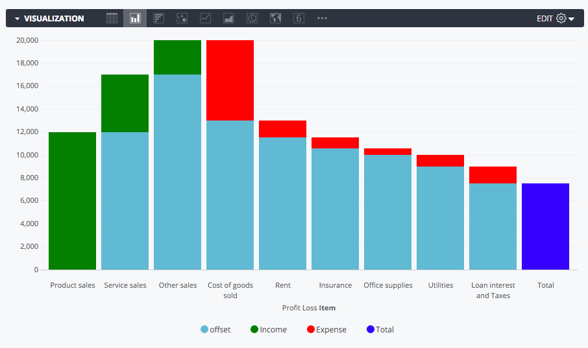Select the map visualization icon
The width and height of the screenshot is (588, 348).
(275, 18)
